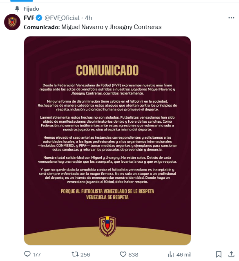Click the 46 mil views count
Viewport: 239px width, 261px height.
(x=184, y=255)
